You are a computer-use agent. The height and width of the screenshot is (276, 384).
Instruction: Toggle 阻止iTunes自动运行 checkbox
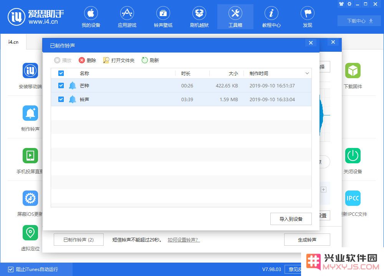click(x=10, y=269)
